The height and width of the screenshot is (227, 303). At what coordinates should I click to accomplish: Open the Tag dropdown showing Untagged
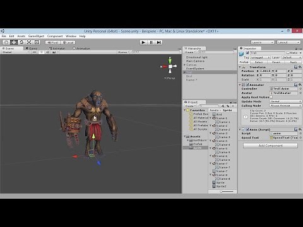[260, 57]
